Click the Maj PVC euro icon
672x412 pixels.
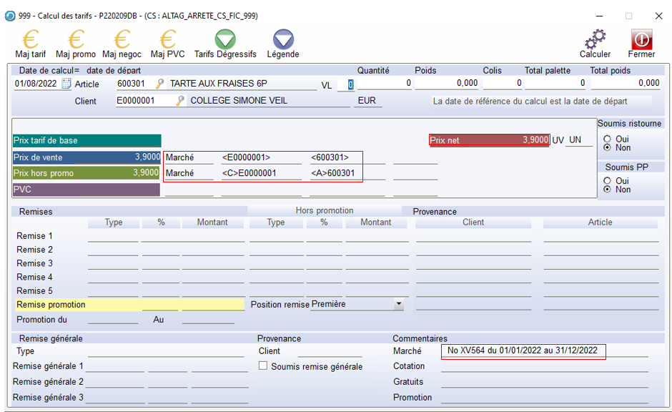[167, 40]
